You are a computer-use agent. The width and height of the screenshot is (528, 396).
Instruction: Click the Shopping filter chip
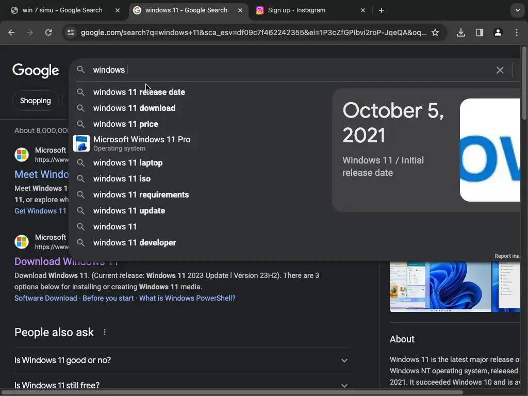click(x=36, y=101)
